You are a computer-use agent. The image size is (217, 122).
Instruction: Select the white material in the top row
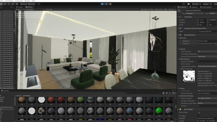tap(42, 100)
